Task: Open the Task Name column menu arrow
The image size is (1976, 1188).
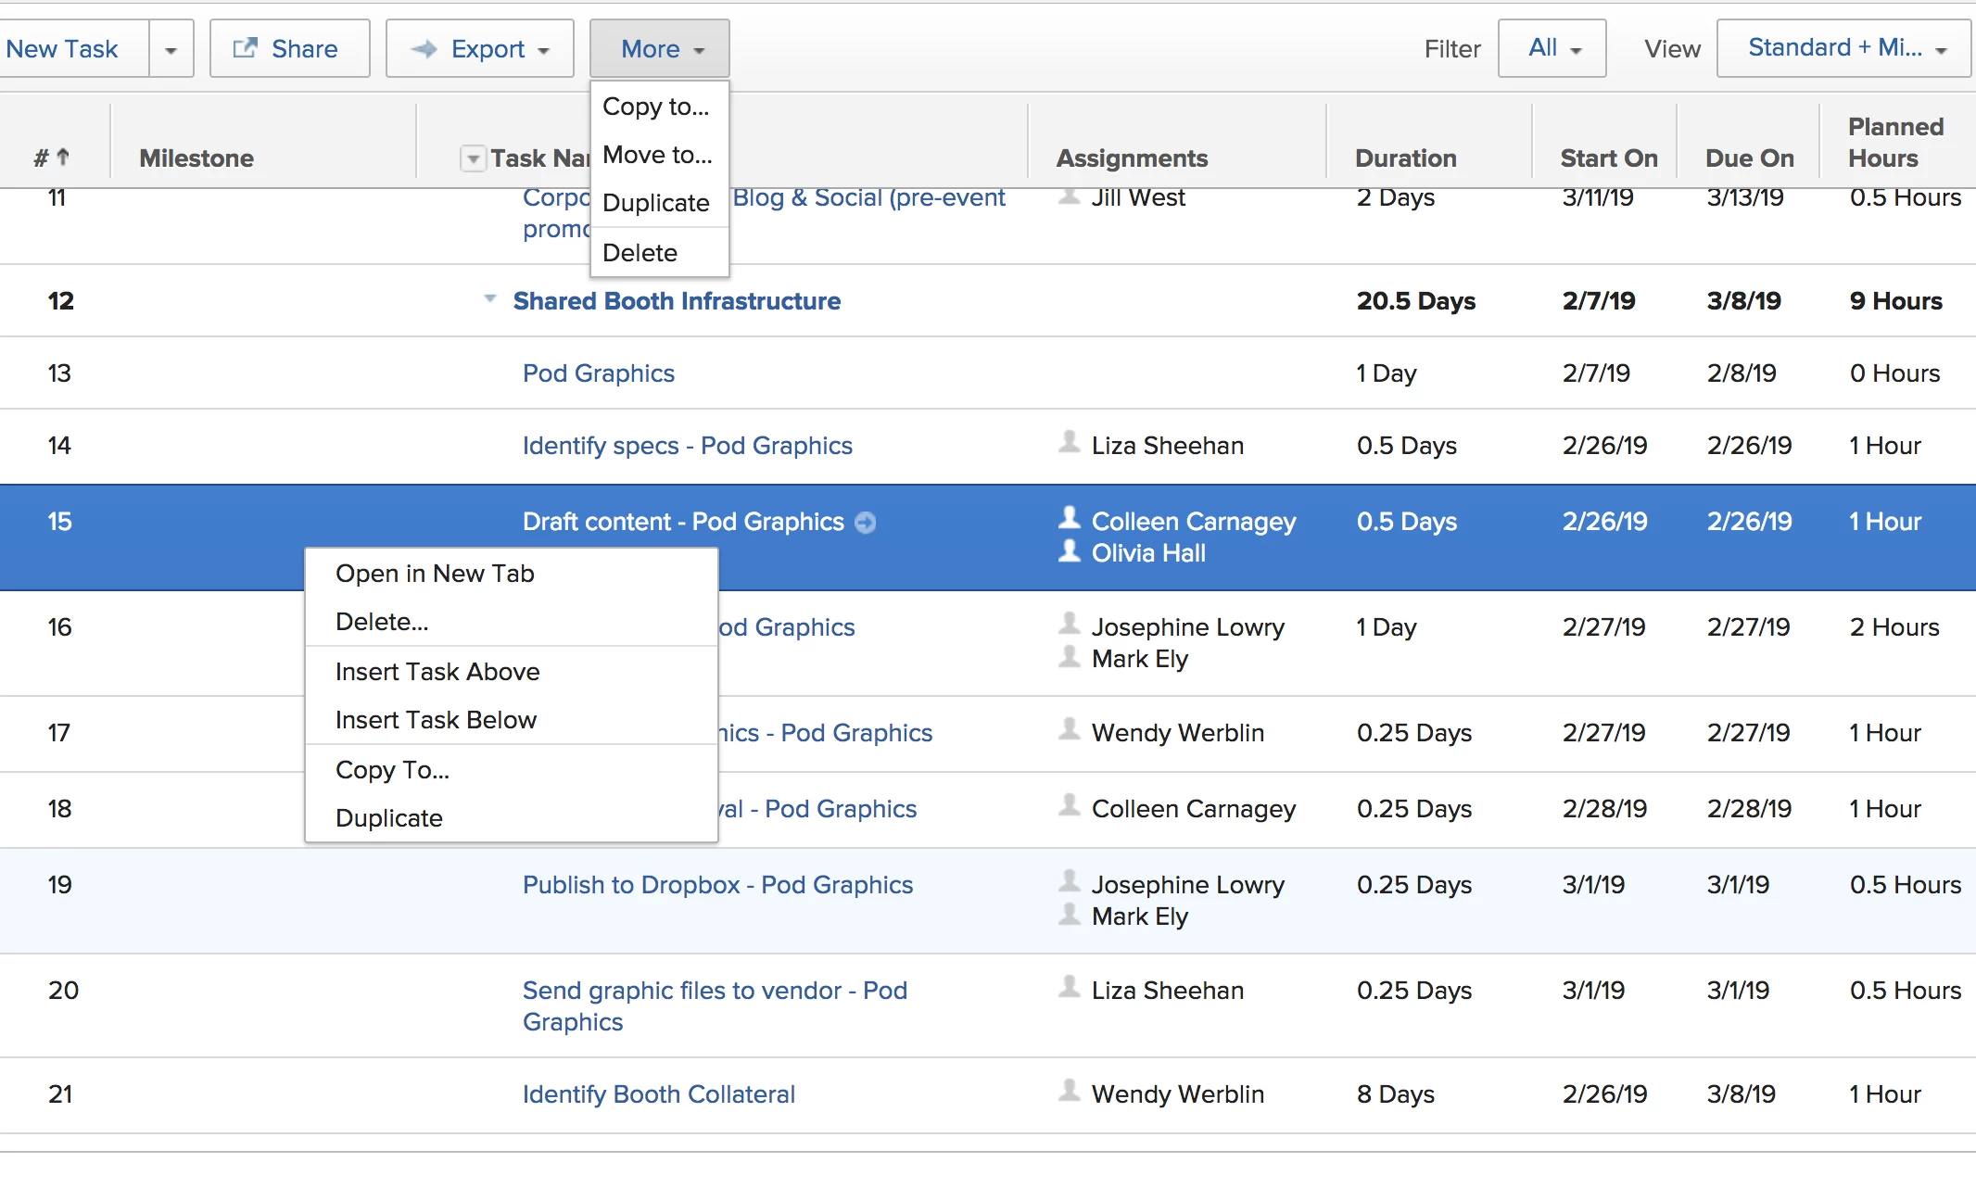Action: [473, 158]
